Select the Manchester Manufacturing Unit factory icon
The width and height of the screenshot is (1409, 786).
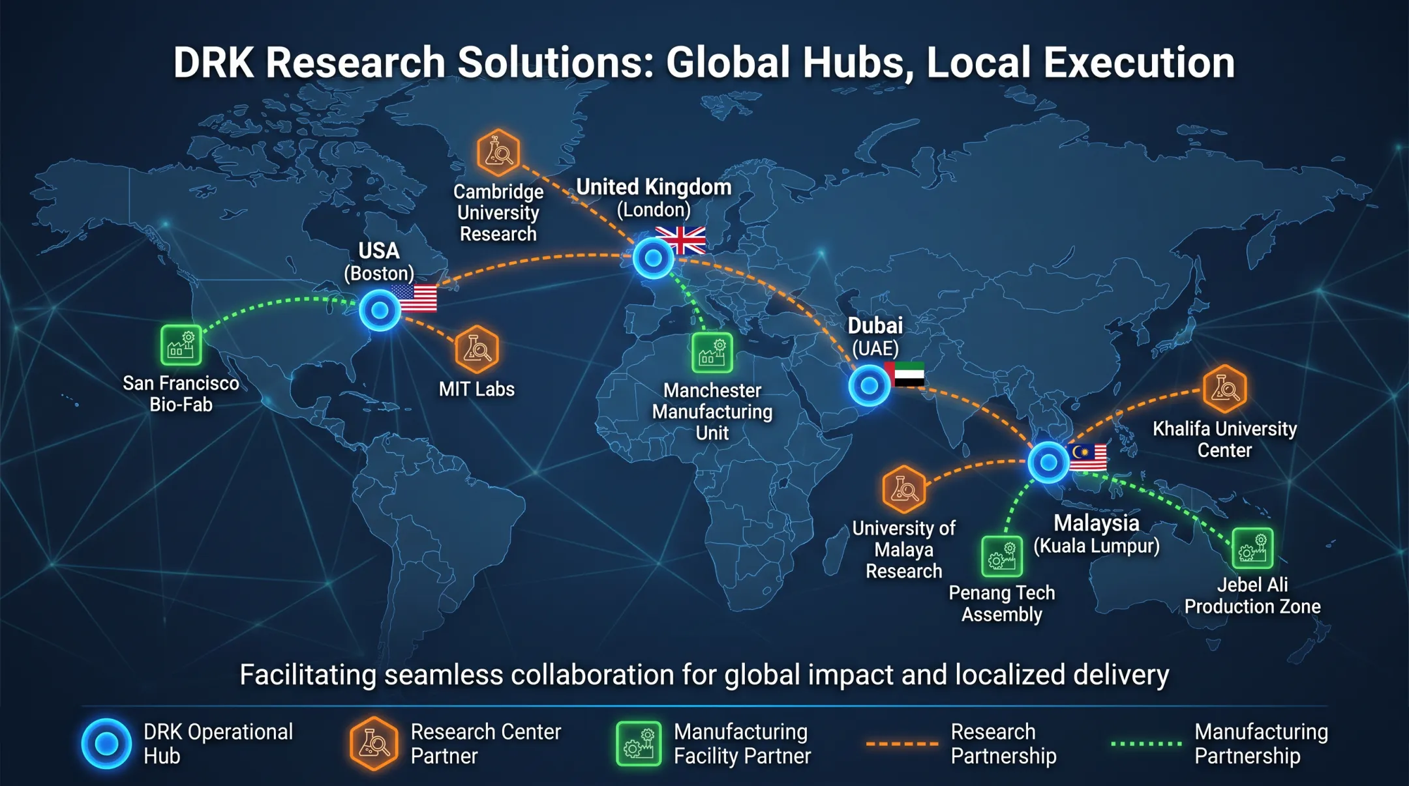tap(712, 353)
